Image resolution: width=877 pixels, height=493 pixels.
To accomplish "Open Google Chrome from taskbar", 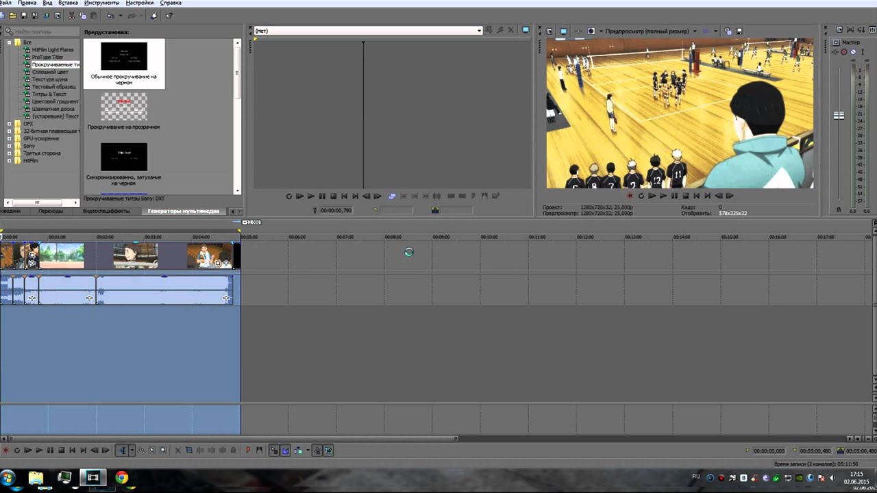I will (x=122, y=477).
